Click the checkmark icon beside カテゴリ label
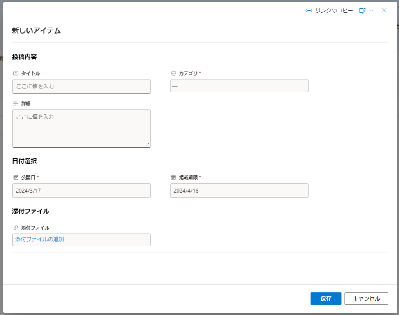This screenshot has width=399, height=315. click(x=173, y=73)
